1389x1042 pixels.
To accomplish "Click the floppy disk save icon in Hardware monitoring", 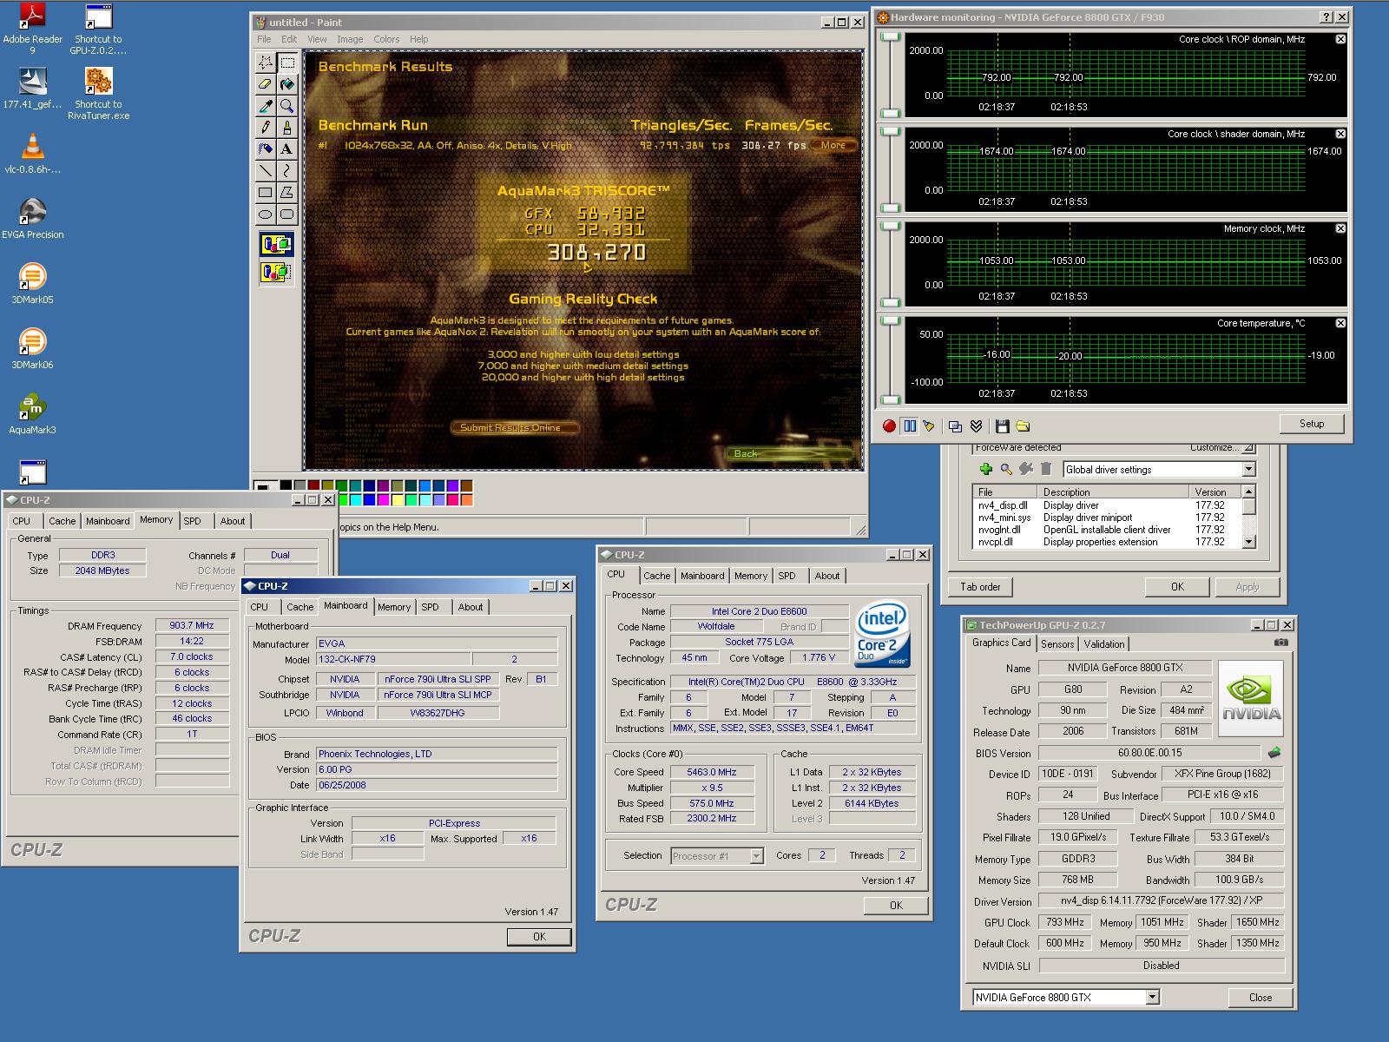I will [x=1003, y=425].
